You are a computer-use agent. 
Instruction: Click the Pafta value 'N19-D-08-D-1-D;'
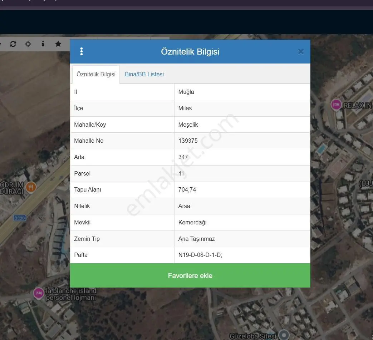pyautogui.click(x=200, y=255)
